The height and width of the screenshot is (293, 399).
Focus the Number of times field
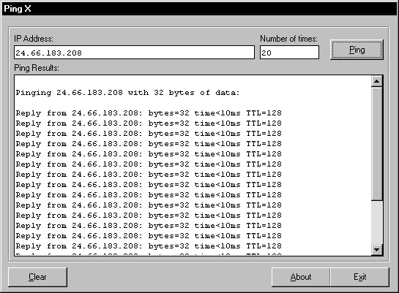click(x=289, y=53)
